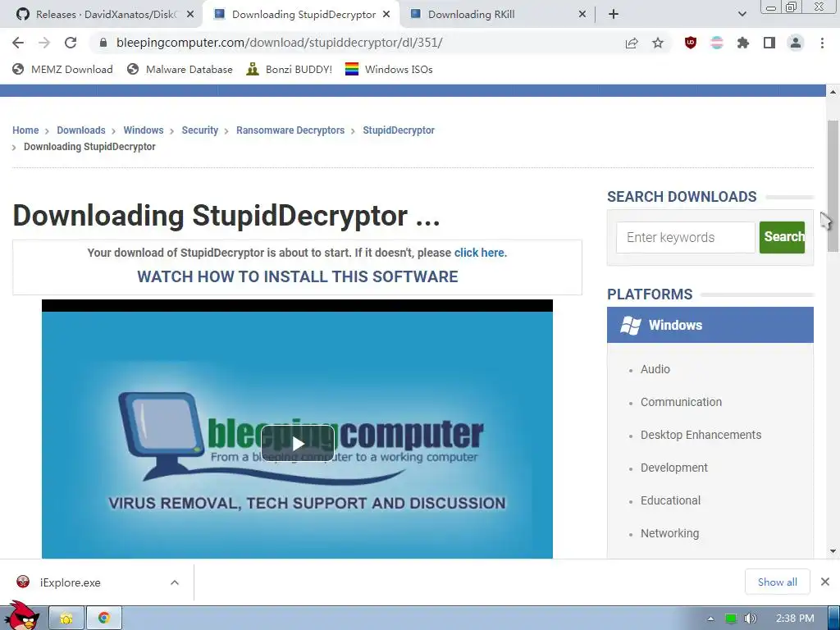Reload the current page

point(71,43)
